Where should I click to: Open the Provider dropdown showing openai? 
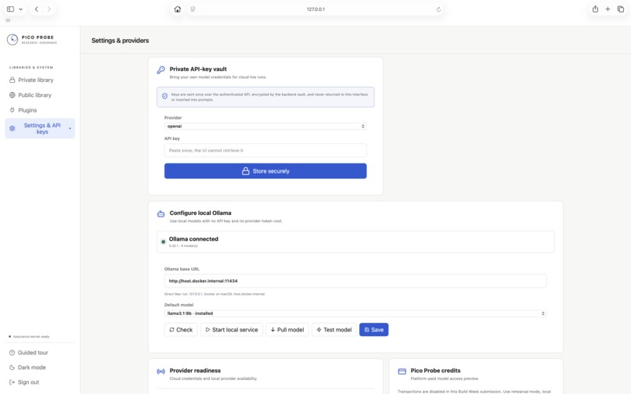pos(265,126)
